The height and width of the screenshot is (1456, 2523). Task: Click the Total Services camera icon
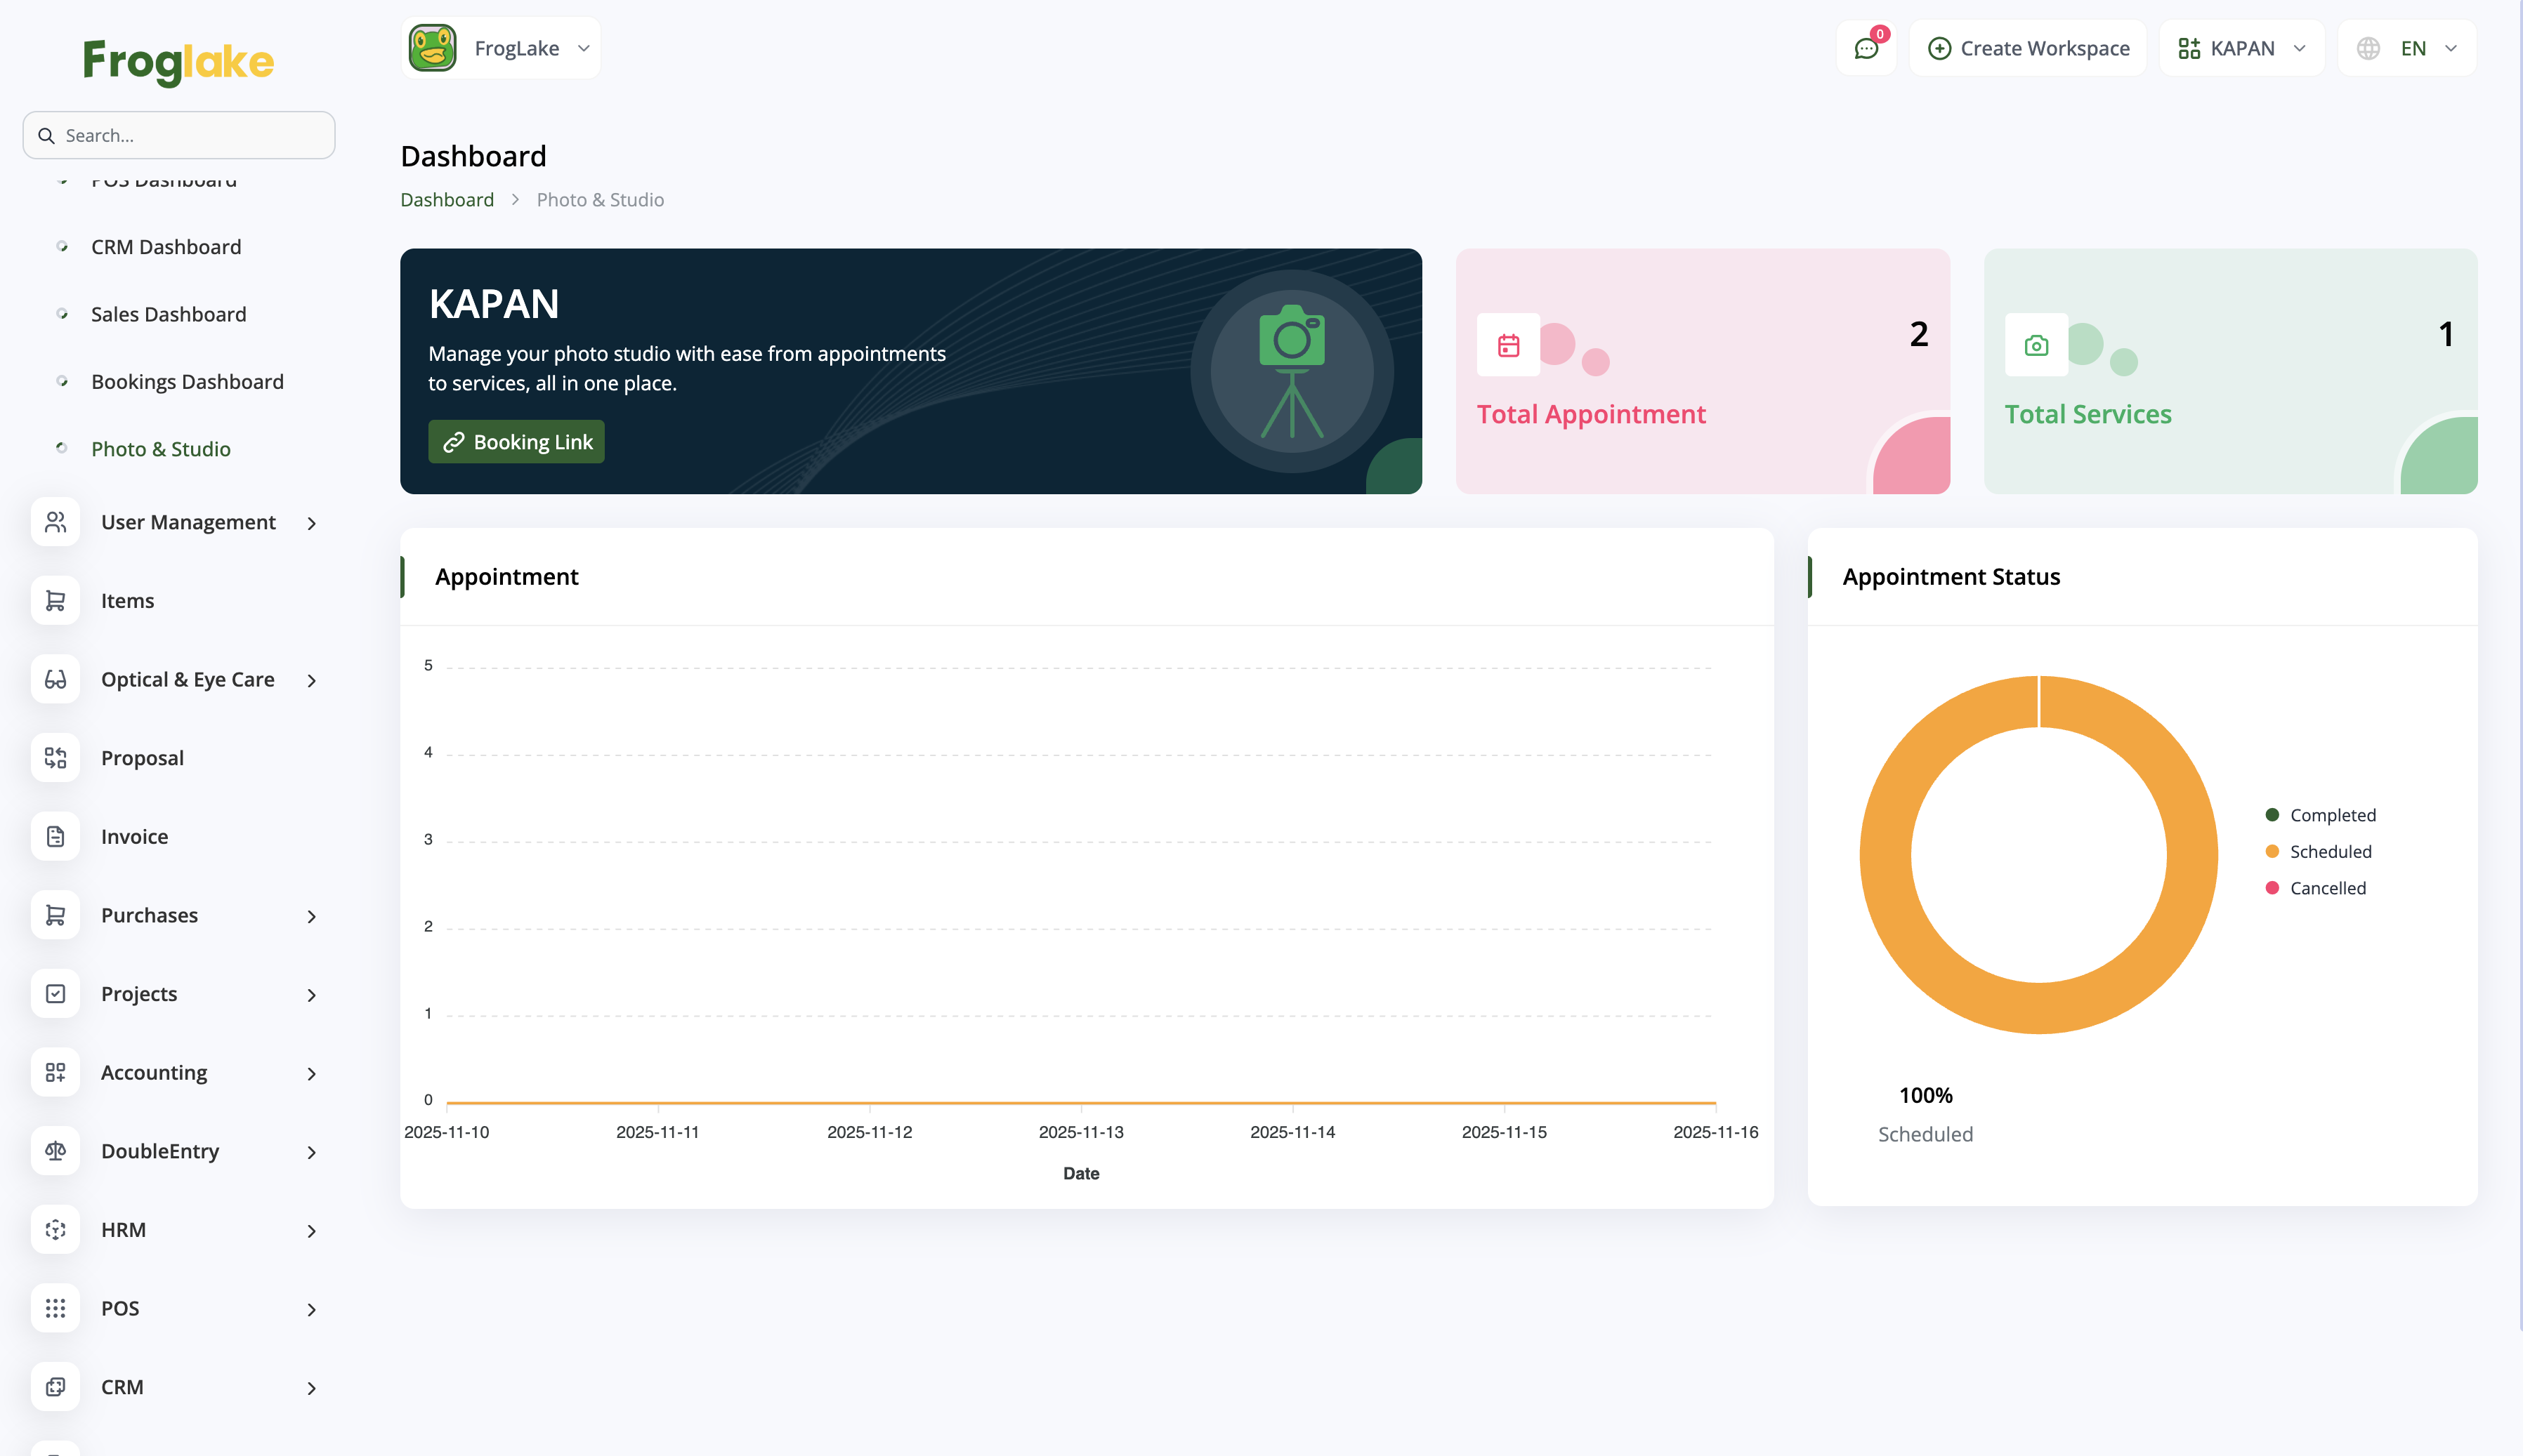coord(2036,346)
